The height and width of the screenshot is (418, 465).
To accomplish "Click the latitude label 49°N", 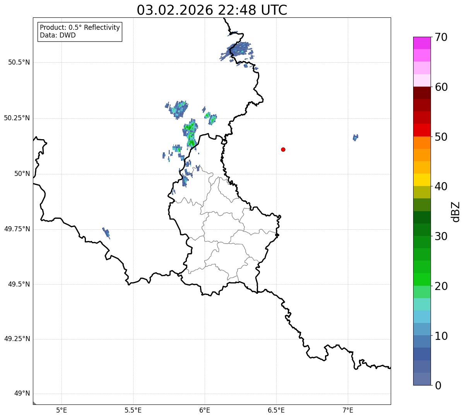I will click(22, 394).
